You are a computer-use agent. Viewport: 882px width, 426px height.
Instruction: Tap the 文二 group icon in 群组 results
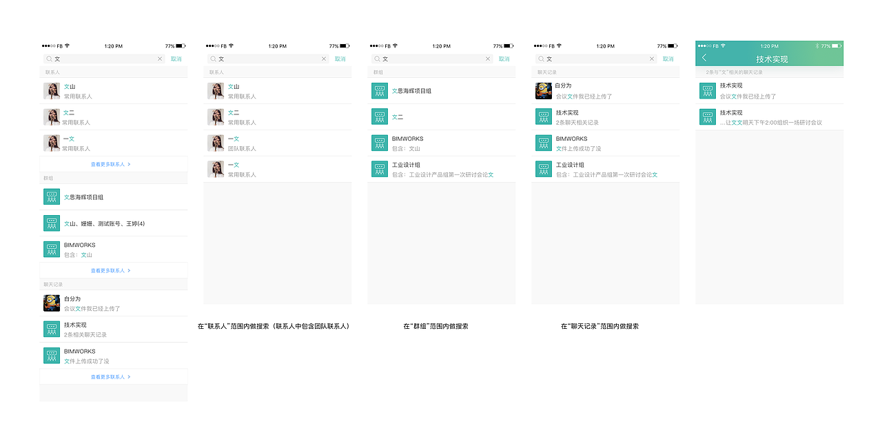tap(379, 116)
